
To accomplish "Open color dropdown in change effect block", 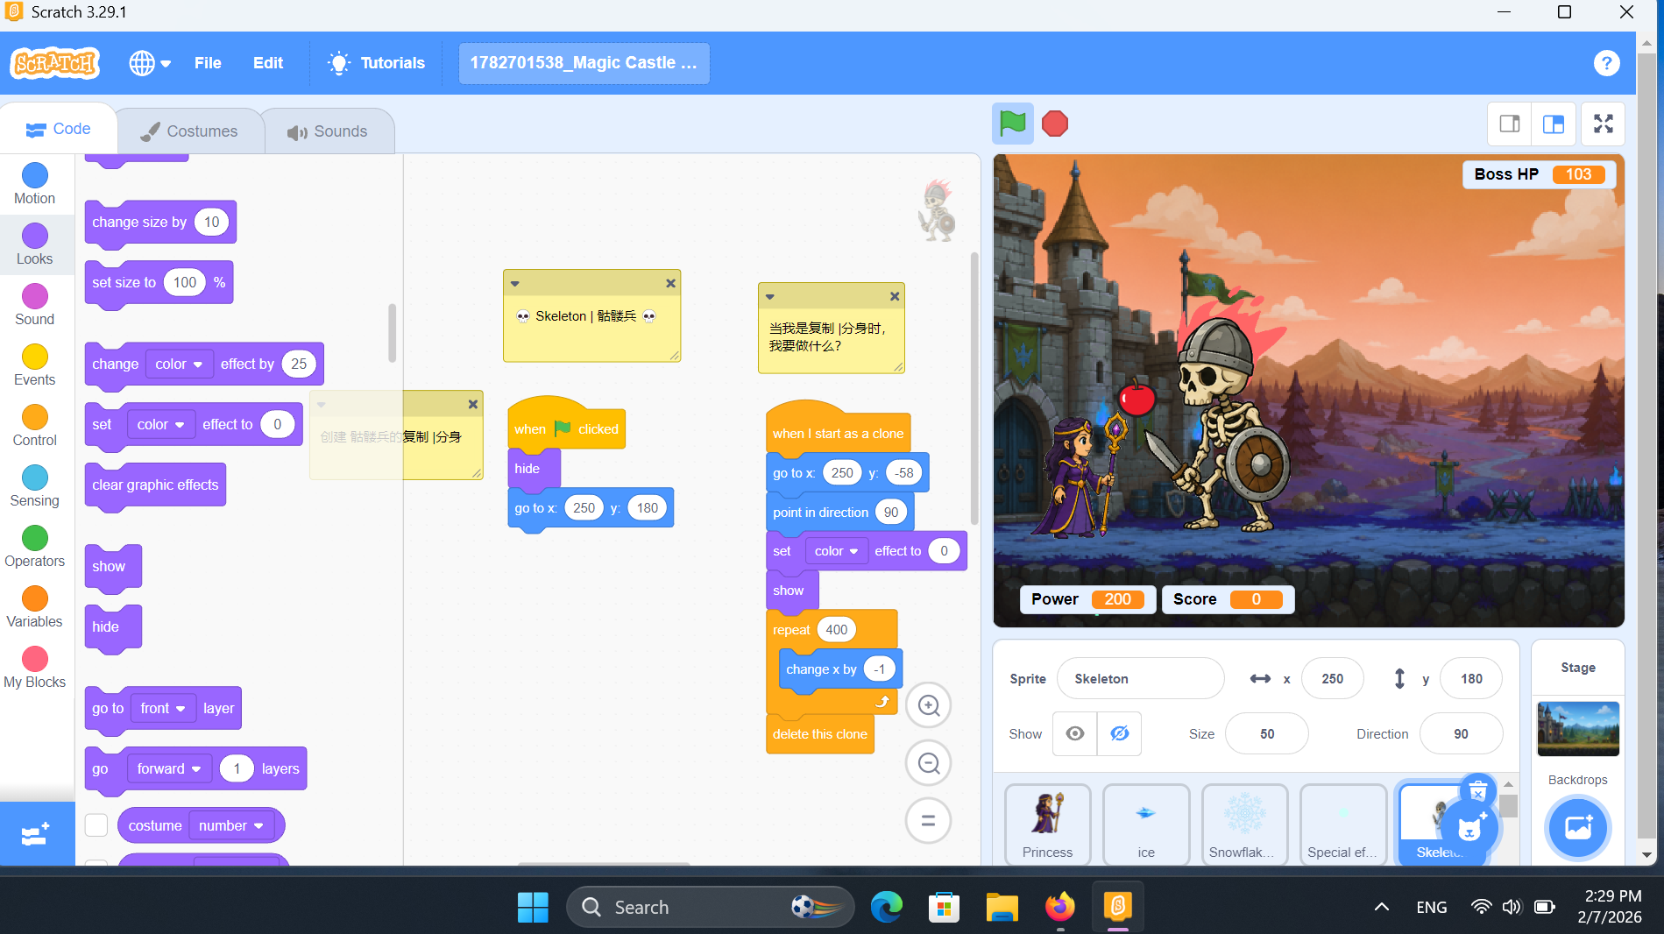I will 179,364.
